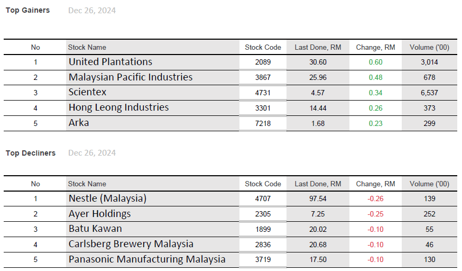This screenshot has height=271, width=462.
Task: Click Nestle (Malaysia) stock name
Action: (107, 198)
